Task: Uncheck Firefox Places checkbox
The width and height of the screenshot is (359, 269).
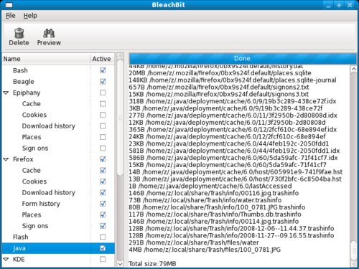Action: (x=103, y=214)
